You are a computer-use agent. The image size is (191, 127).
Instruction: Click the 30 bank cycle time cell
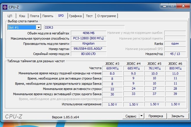[112, 94]
